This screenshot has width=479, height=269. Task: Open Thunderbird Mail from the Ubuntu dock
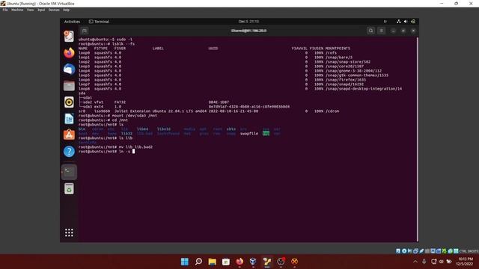tap(69, 69)
